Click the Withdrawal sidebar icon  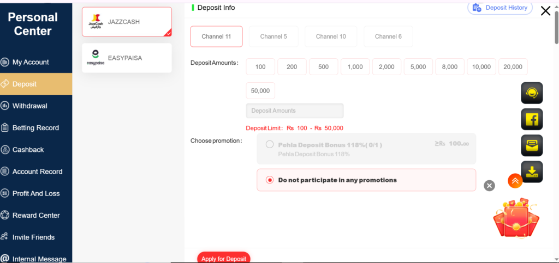[x=5, y=106]
